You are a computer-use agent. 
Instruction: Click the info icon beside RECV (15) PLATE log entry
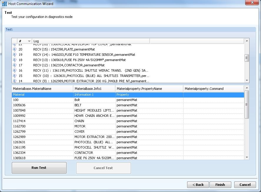tap(14, 49)
